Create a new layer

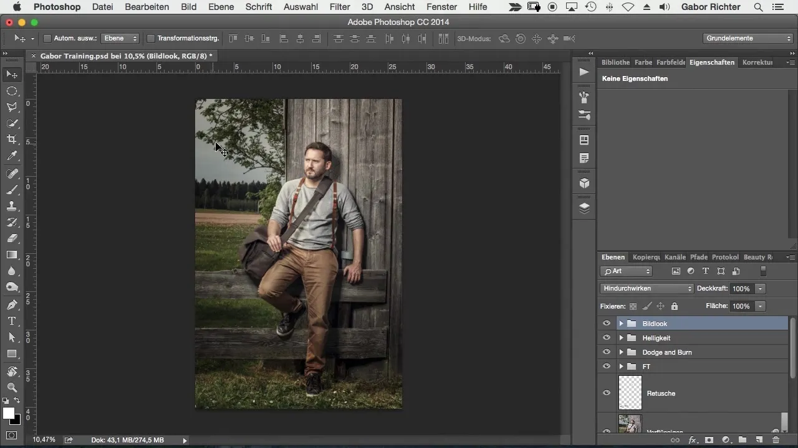click(x=759, y=440)
